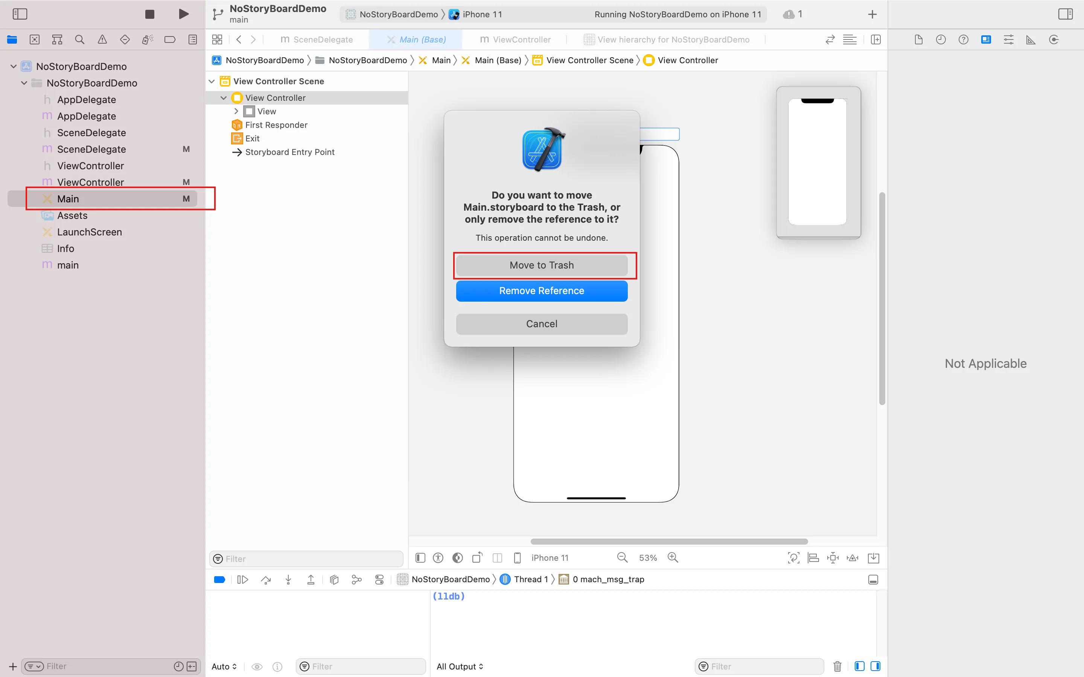Image resolution: width=1084 pixels, height=677 pixels.
Task: Open Debug View Hierarchy button
Action: pyautogui.click(x=334, y=579)
